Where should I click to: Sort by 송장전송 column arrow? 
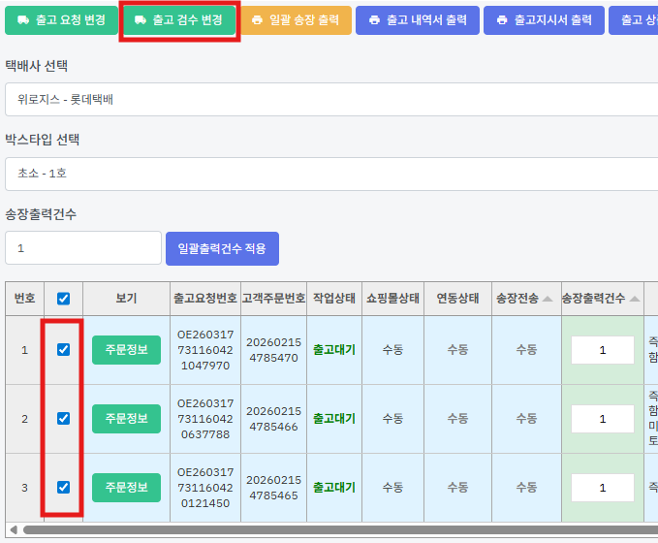pos(549,299)
